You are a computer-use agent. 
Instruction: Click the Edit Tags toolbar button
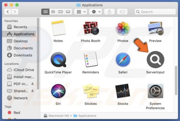[122, 12]
